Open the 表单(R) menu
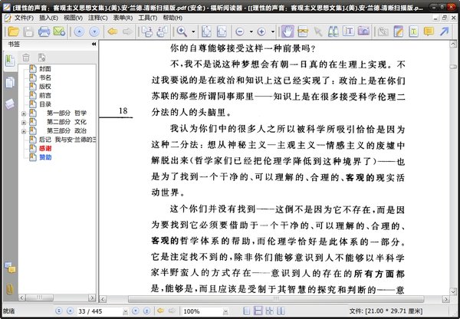460x319 pixels. pos(123,18)
